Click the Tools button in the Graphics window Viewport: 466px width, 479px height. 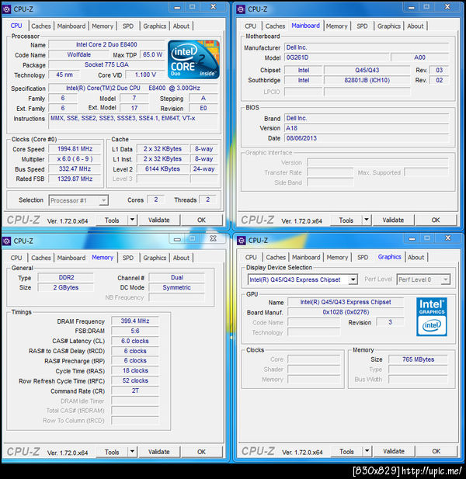(x=347, y=451)
